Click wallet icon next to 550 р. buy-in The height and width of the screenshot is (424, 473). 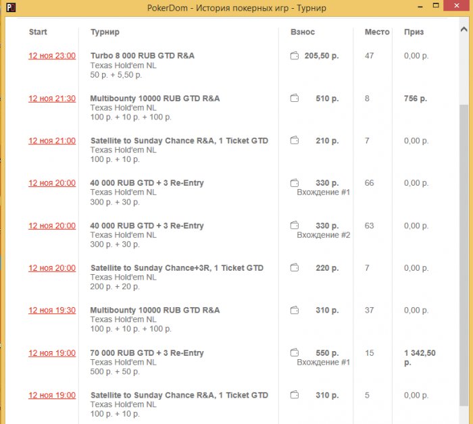tap(294, 352)
